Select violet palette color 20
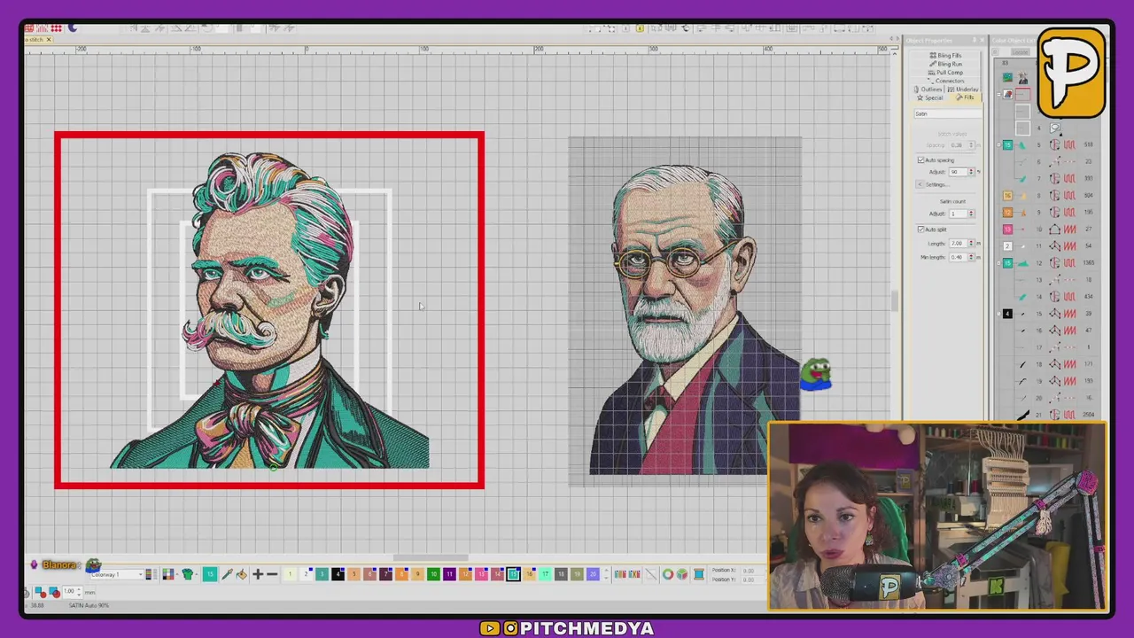Image resolution: width=1134 pixels, height=638 pixels. [593, 574]
